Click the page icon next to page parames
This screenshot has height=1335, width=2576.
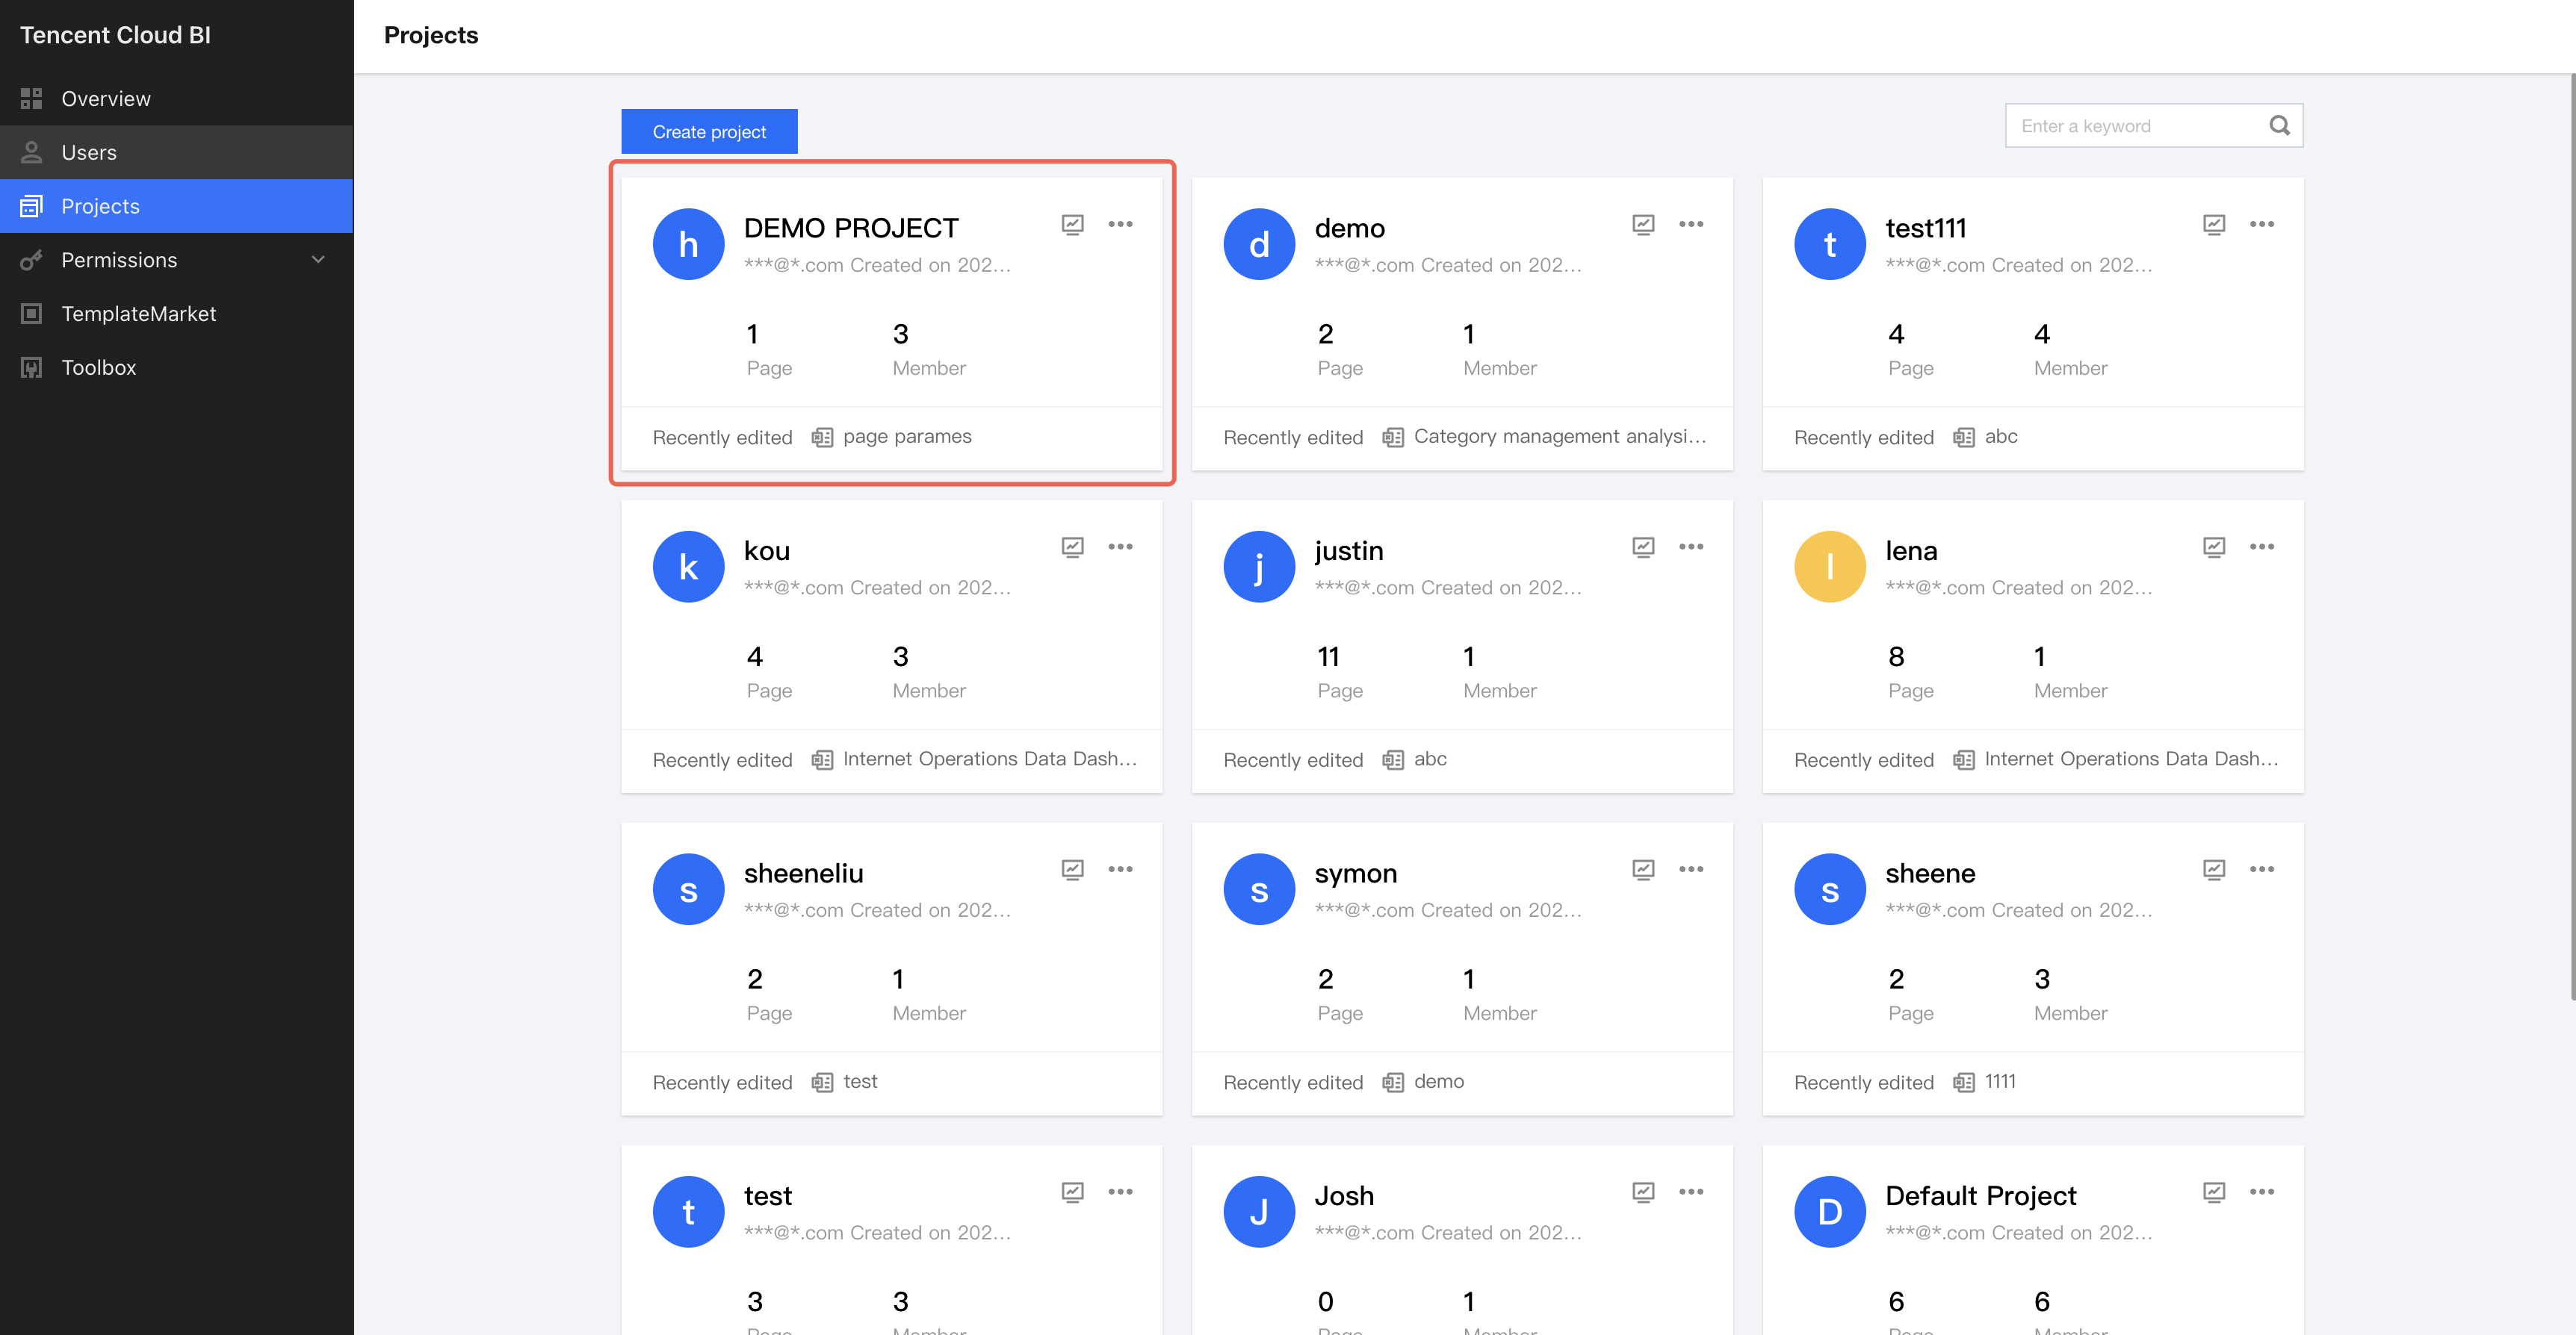click(822, 438)
